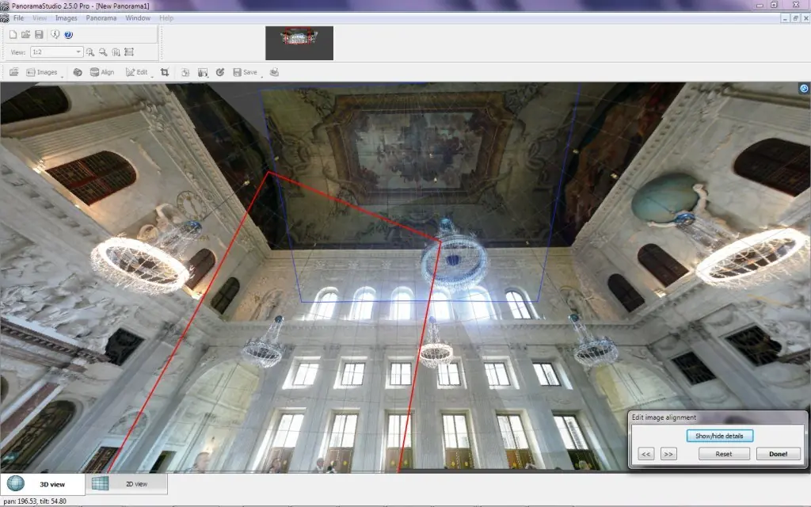Set zoom to 1:1 view icon
The height and width of the screenshot is (507, 811).
tap(116, 52)
